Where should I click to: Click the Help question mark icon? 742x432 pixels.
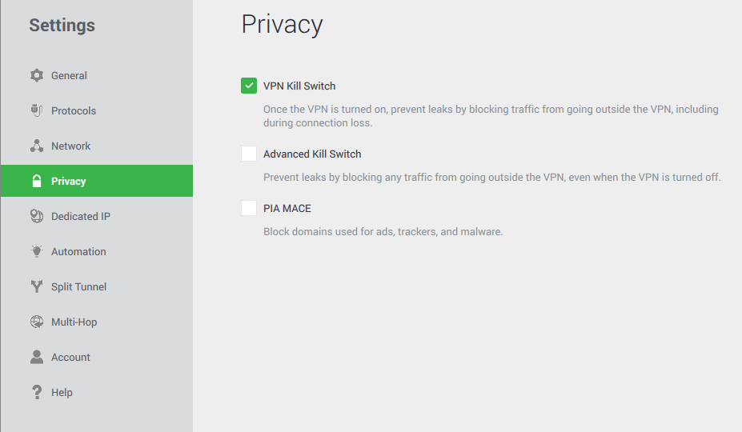pos(37,392)
